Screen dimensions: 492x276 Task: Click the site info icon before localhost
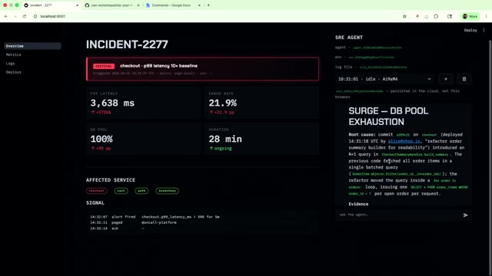35,16
